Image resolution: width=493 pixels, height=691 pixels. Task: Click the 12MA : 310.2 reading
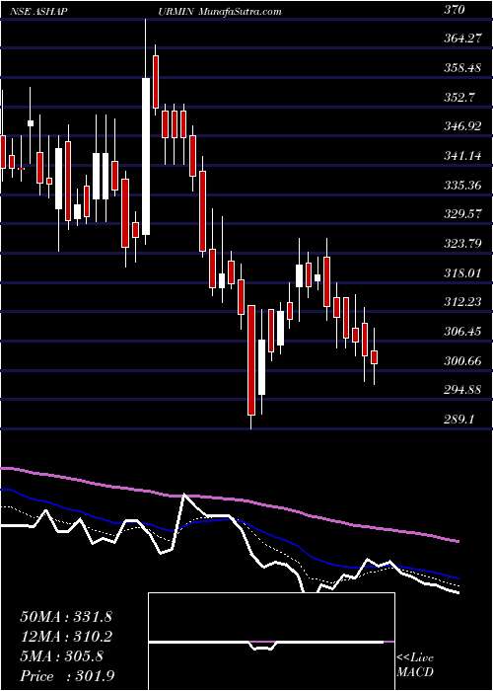click(66, 637)
